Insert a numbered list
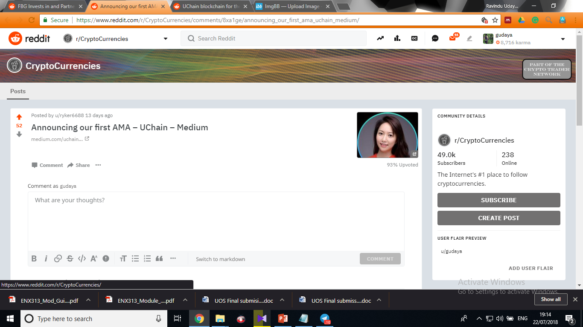Viewport: 583px width, 327px height. (147, 258)
